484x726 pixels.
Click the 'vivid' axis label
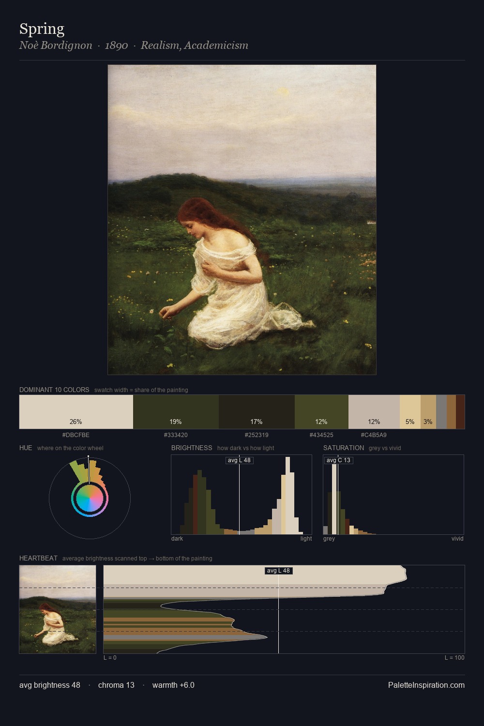pyautogui.click(x=457, y=539)
